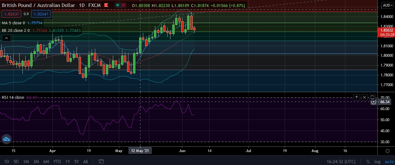Delete the RSI pane with X icon
Viewport: 395px width, 165px height.
click(364, 97)
